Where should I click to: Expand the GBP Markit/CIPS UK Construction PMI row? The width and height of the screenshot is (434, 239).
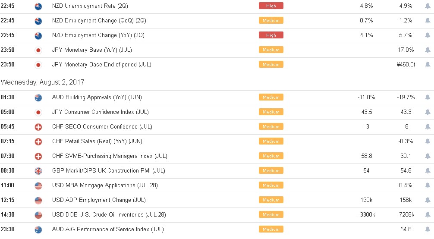[217, 170]
